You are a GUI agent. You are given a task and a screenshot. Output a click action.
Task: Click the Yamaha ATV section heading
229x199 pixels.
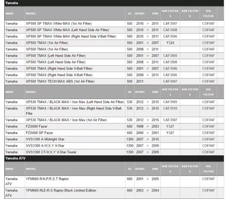15,158
